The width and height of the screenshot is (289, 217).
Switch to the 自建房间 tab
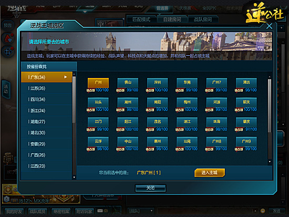pos(172,19)
